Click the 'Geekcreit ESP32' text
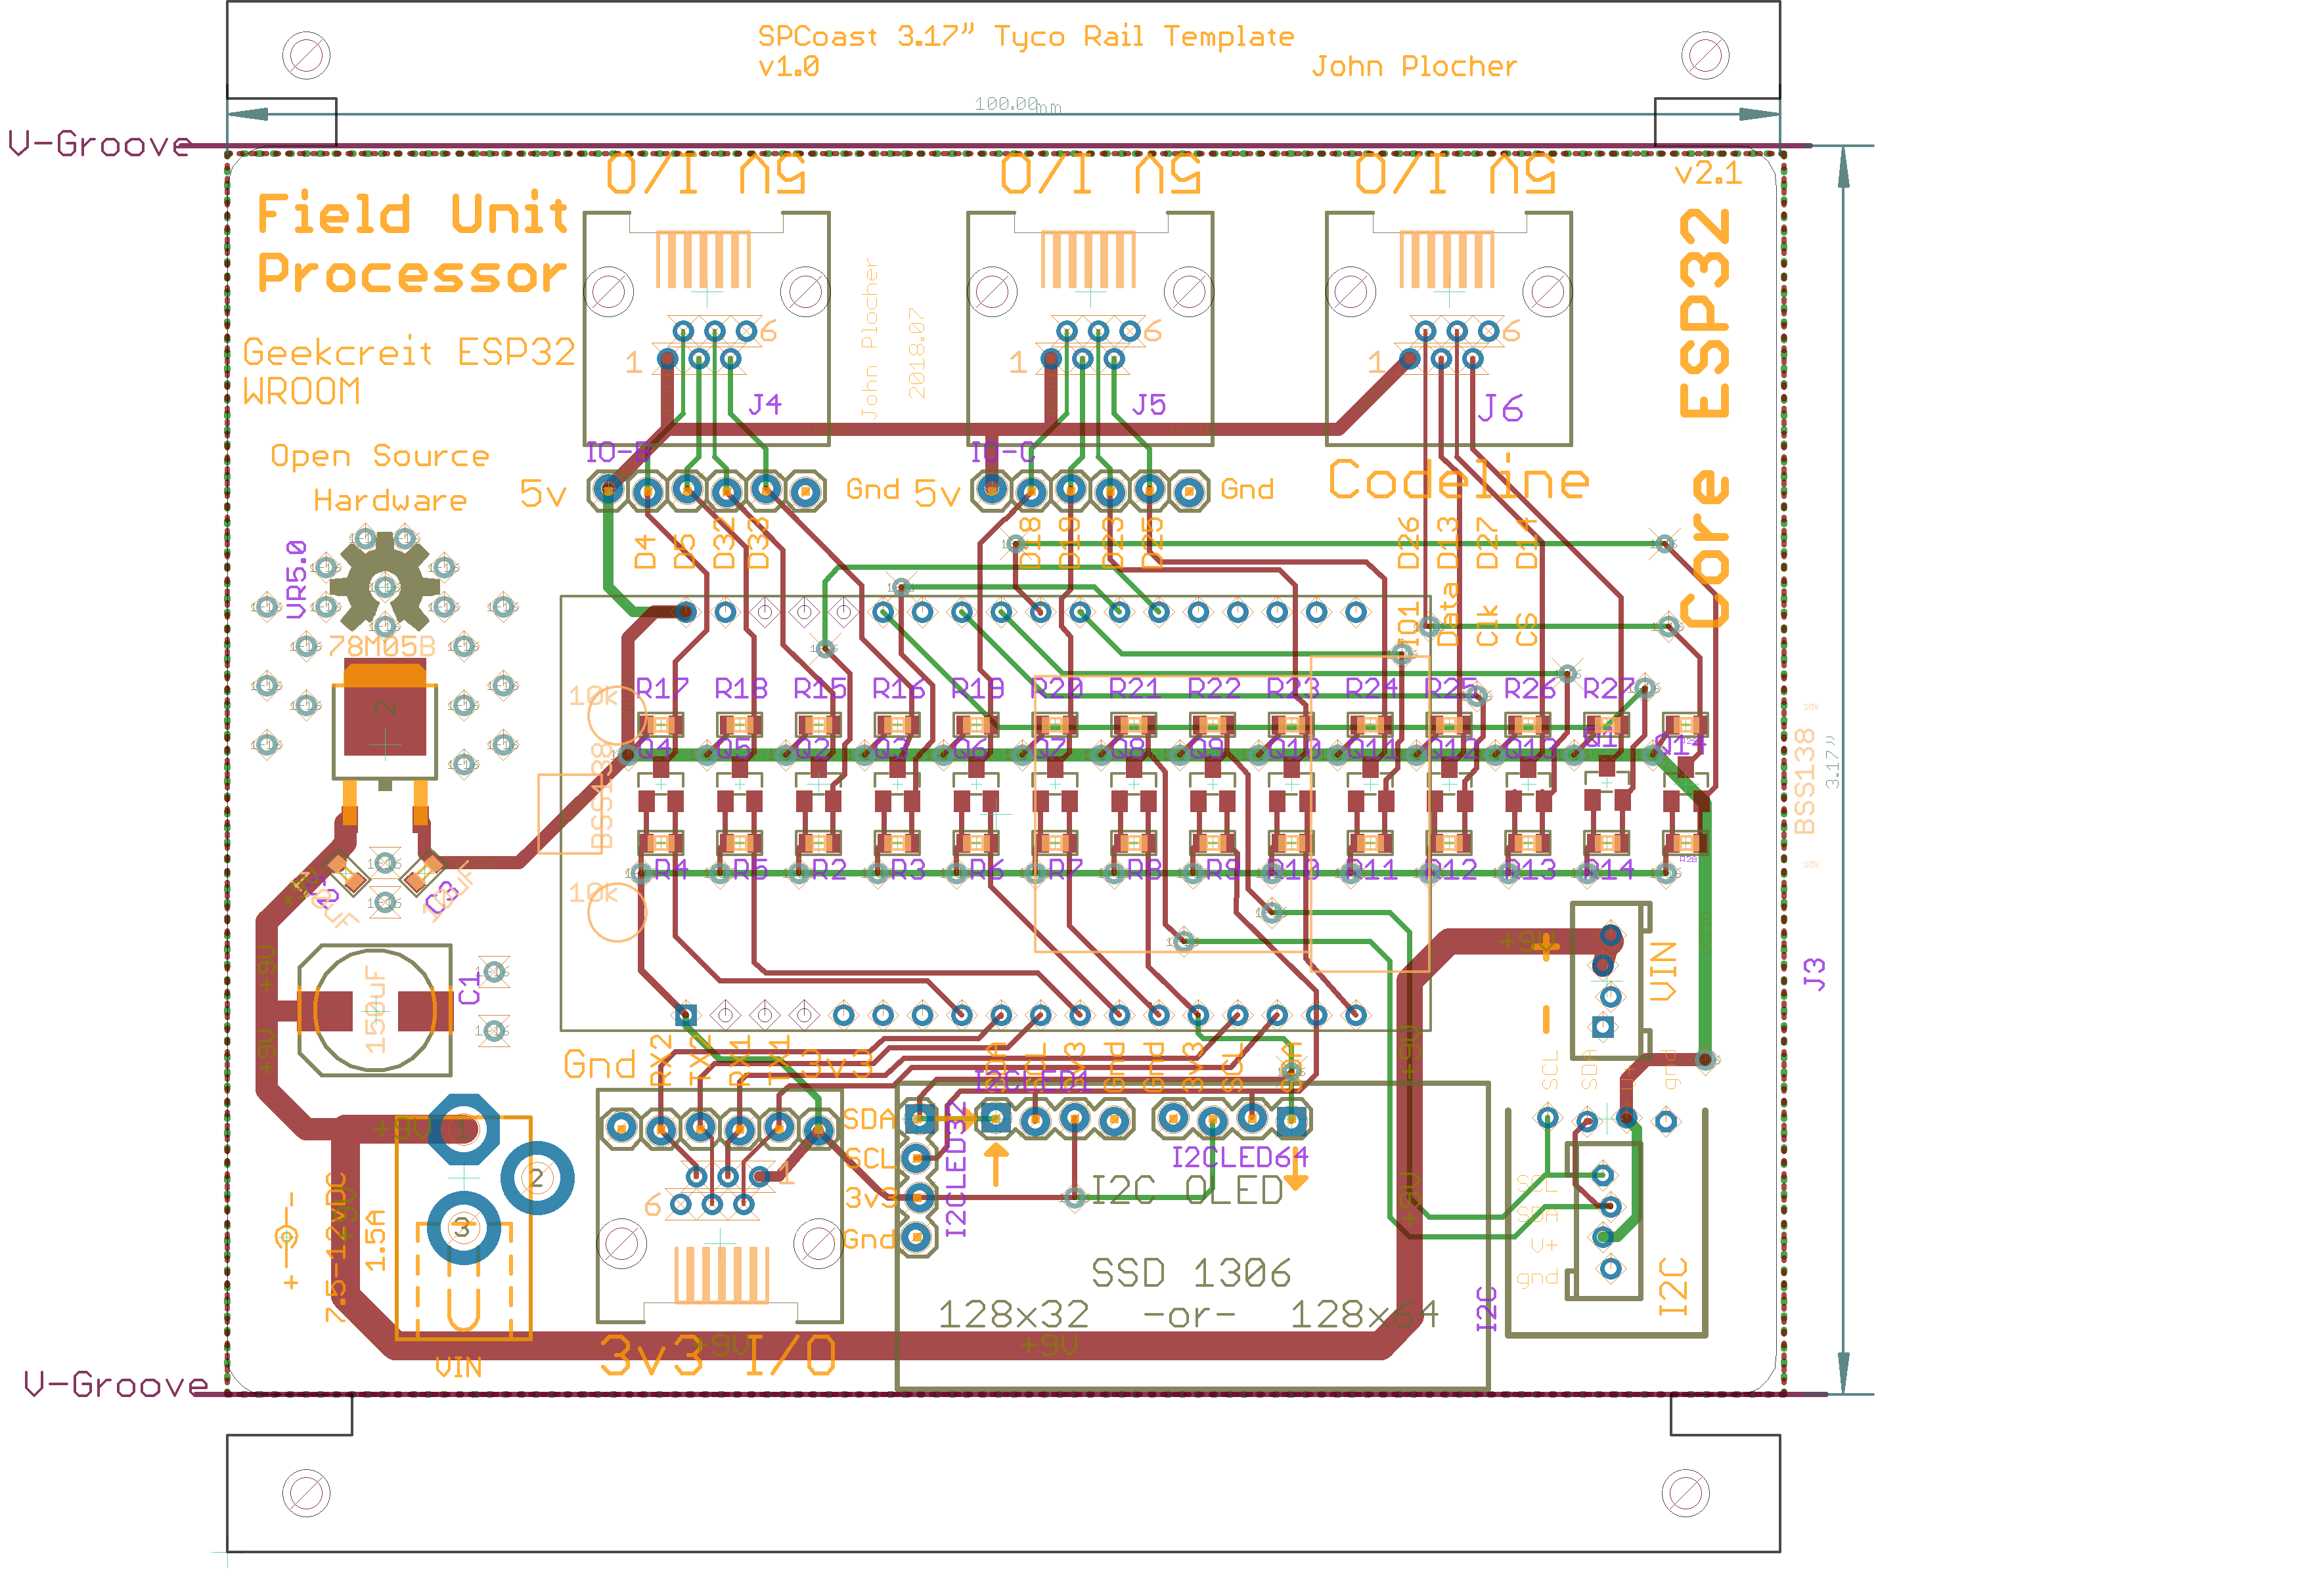The width and height of the screenshot is (2324, 1594). click(409, 352)
